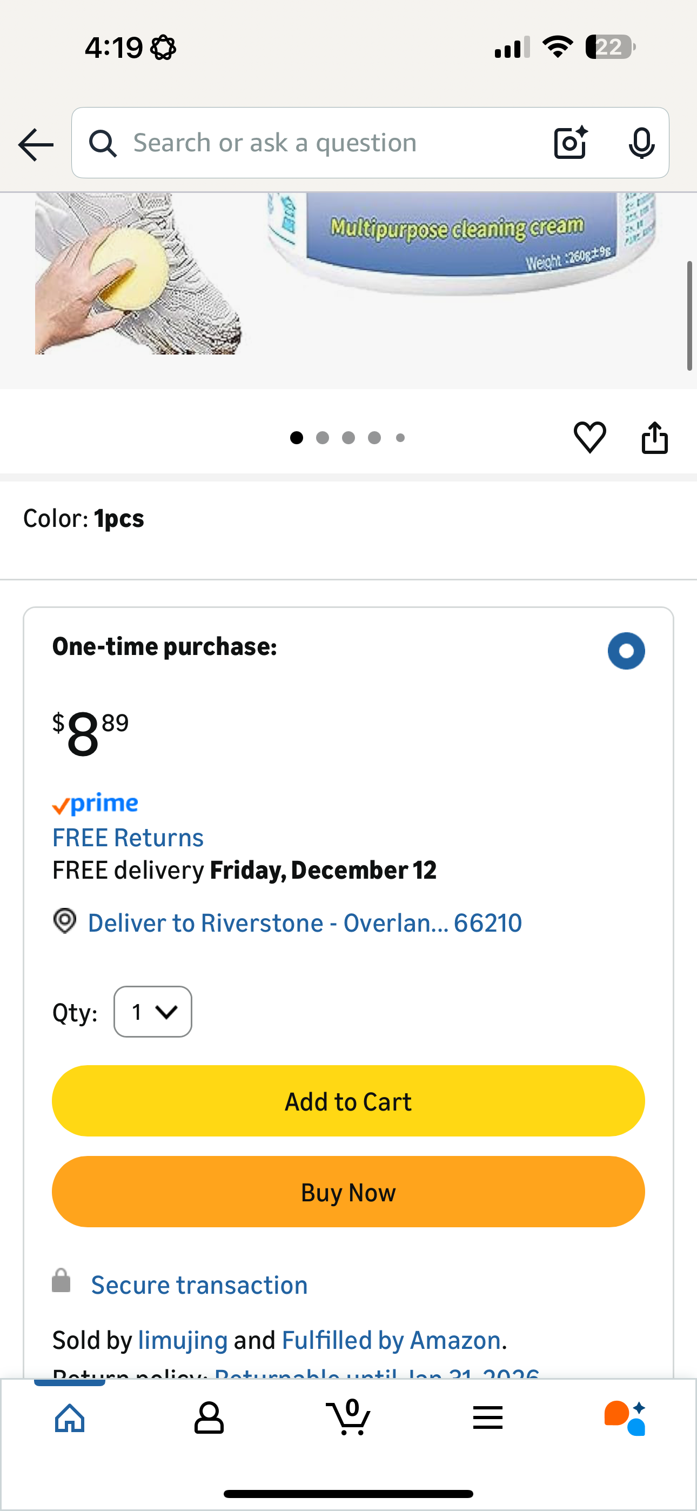The width and height of the screenshot is (697, 1511).
Task: Open the Qty dropdown
Action: pyautogui.click(x=152, y=1012)
